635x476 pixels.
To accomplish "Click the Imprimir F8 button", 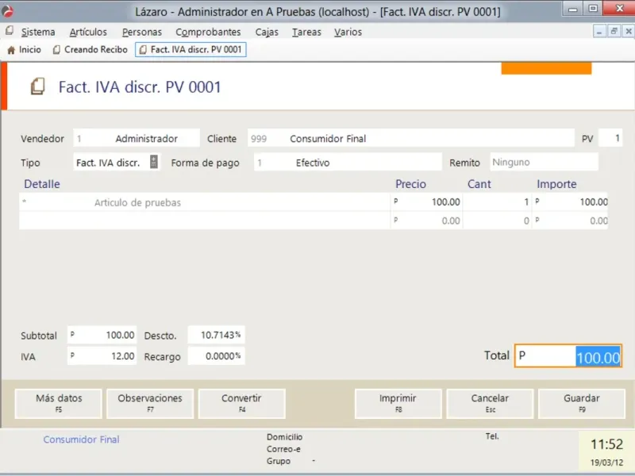I will [x=398, y=403].
